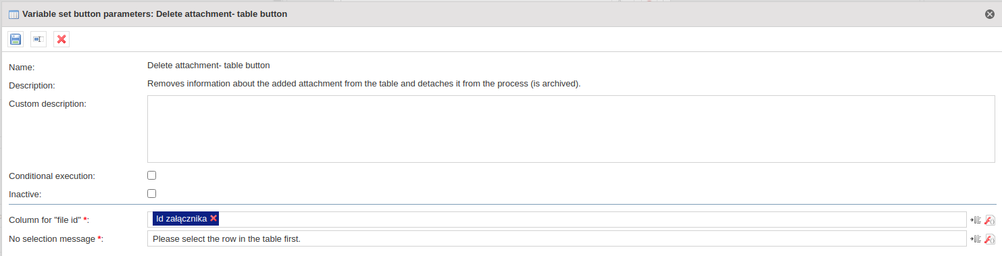This screenshot has height=256, width=1002.
Task: Remove the 'Id załącznika' tag via its red x
Action: click(x=214, y=218)
